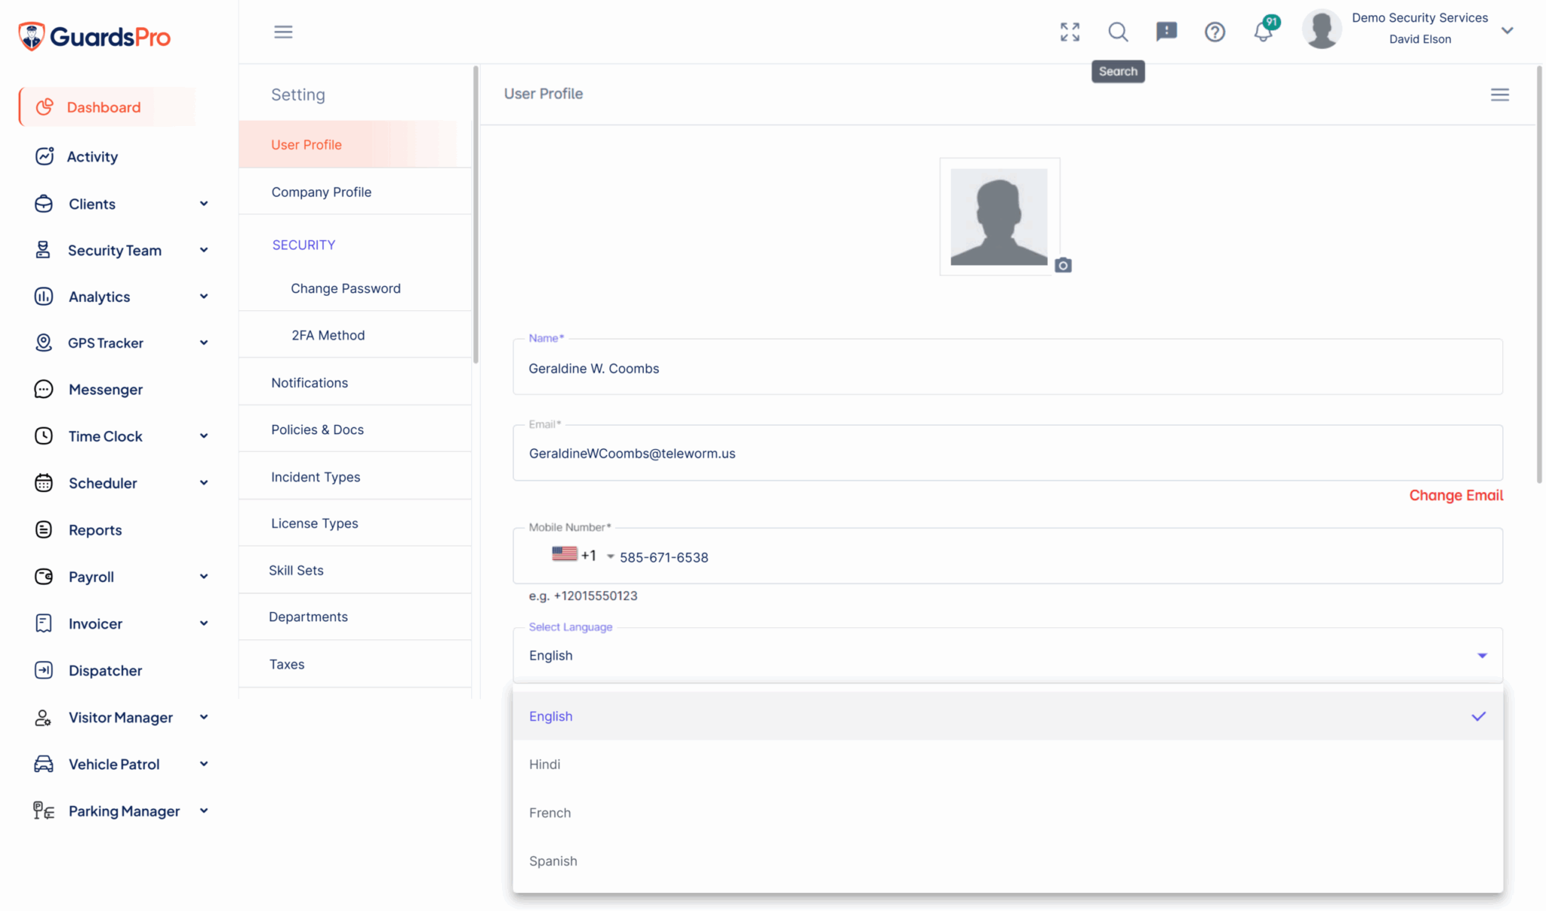1546x911 pixels.
Task: Go to Change Password setting
Action: tap(345, 288)
